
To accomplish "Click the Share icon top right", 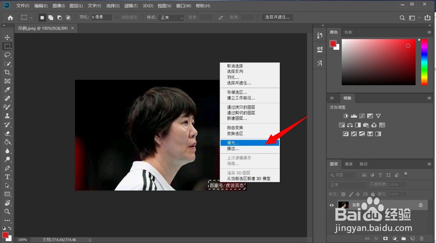I will pos(427,17).
